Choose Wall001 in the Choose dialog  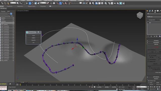click(x=33, y=38)
